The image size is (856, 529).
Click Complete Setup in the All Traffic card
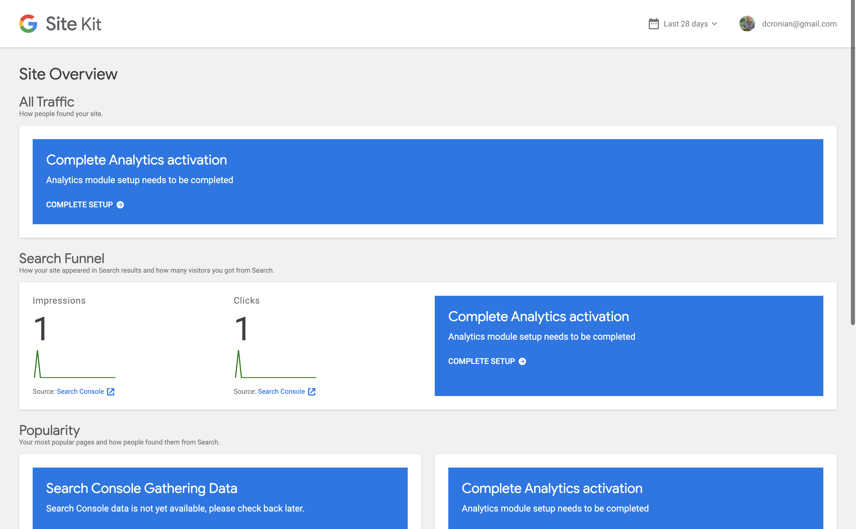(x=85, y=205)
